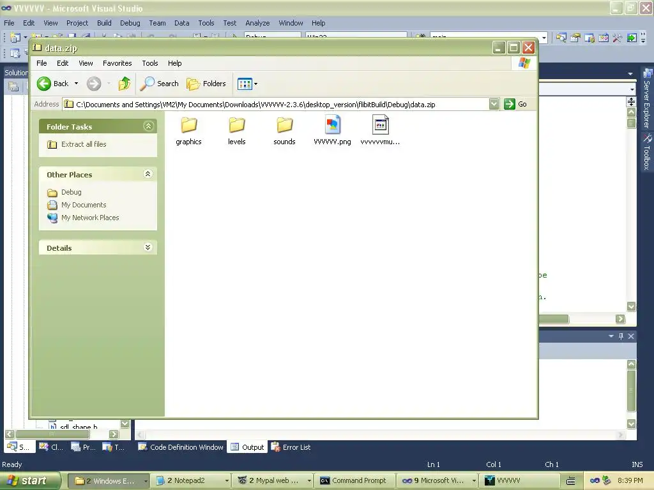Switch to Windows Explorer taskbar group
654x490 pixels.
[108, 481]
